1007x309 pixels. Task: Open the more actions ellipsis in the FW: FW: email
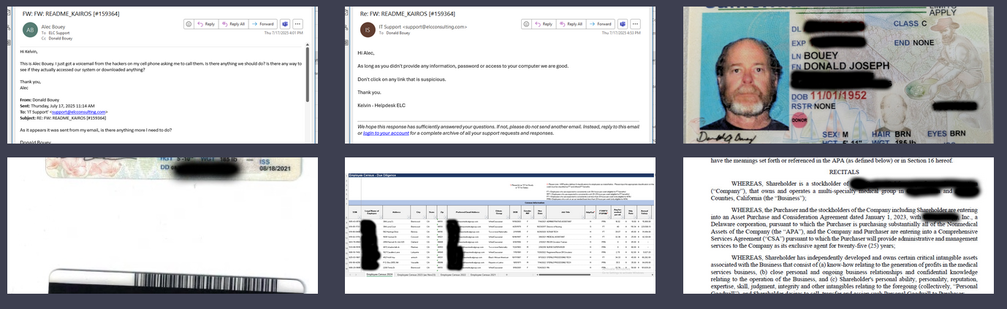pos(297,24)
